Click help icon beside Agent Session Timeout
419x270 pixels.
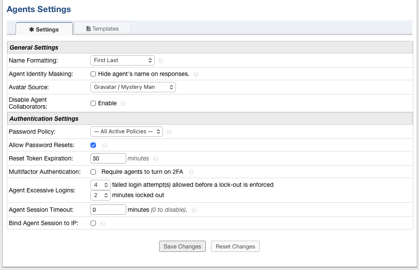pyautogui.click(x=194, y=210)
